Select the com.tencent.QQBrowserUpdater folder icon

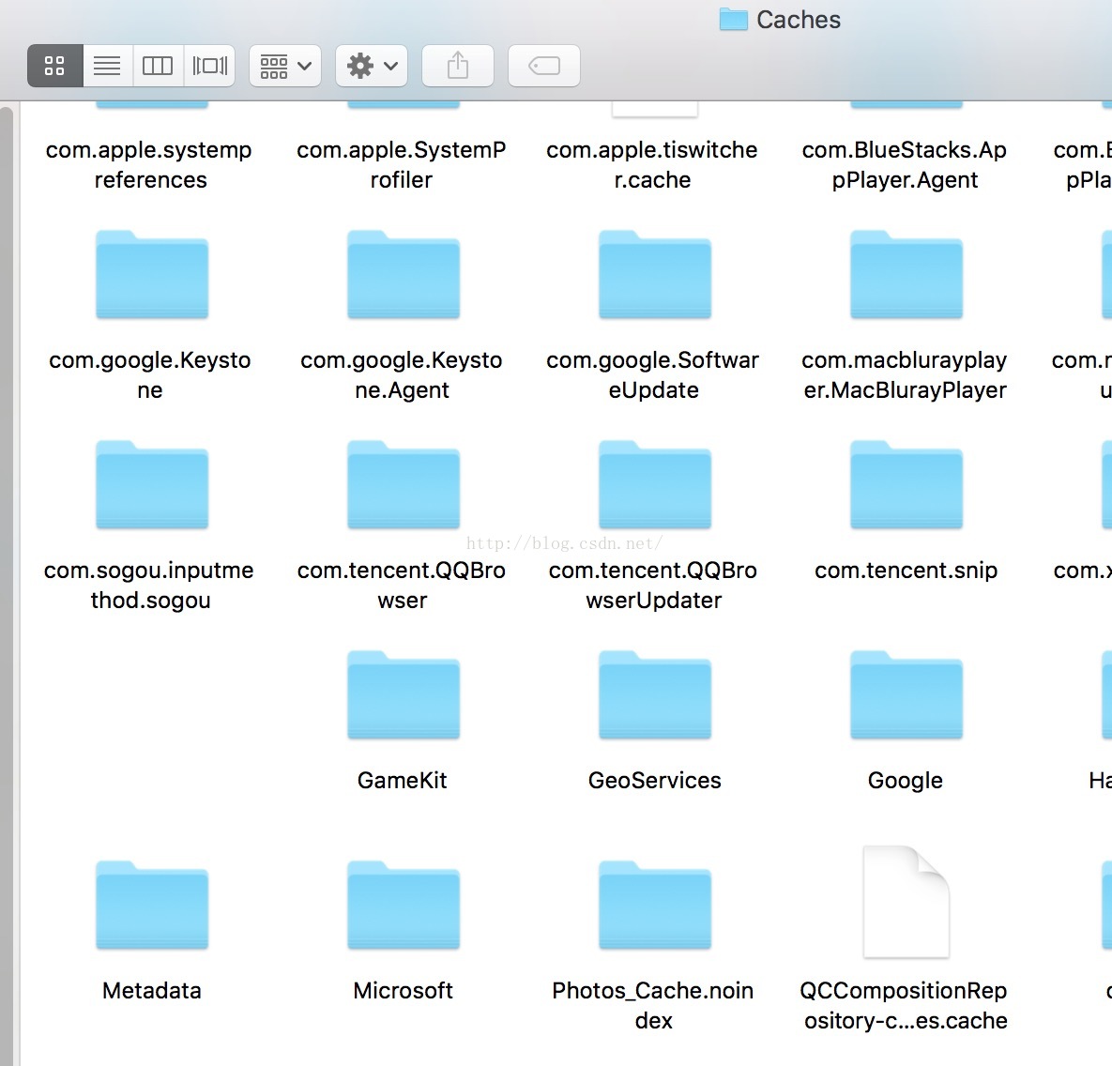pyautogui.click(x=655, y=484)
